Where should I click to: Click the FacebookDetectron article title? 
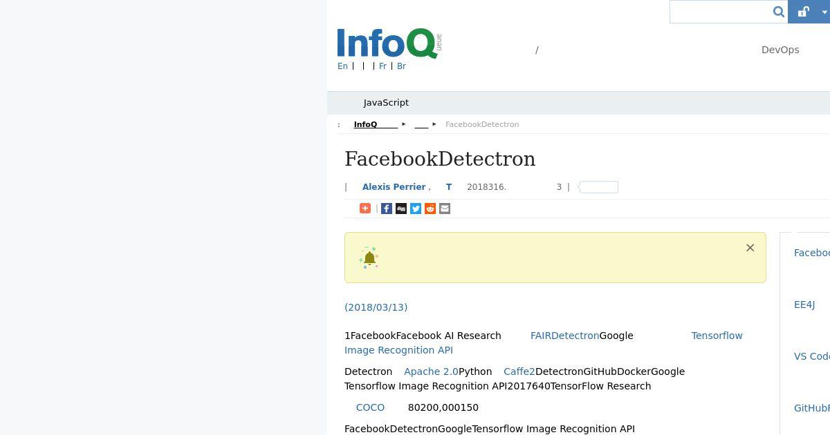(x=440, y=159)
